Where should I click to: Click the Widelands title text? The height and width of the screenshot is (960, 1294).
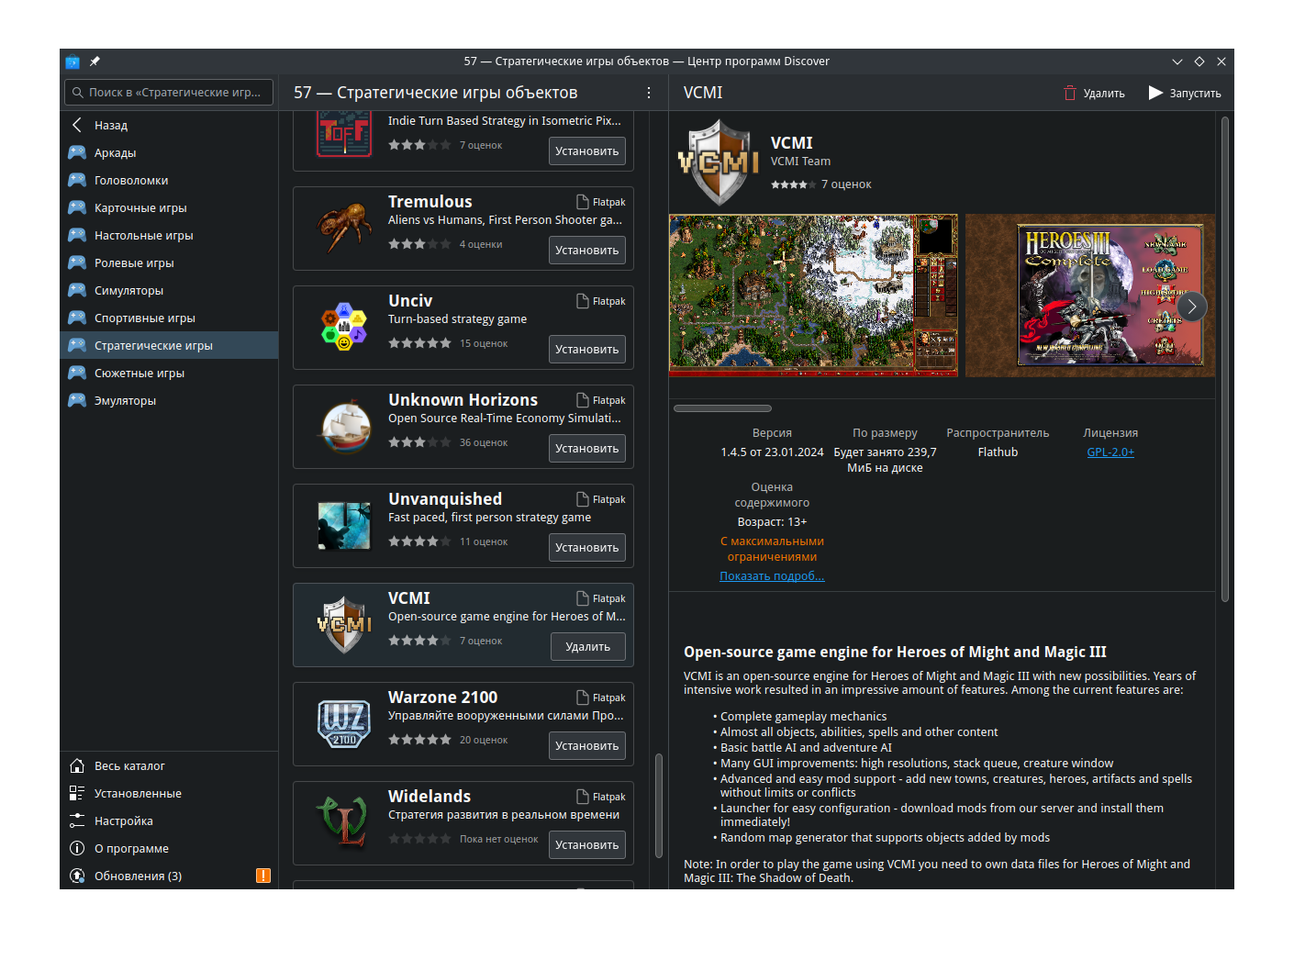(x=429, y=797)
